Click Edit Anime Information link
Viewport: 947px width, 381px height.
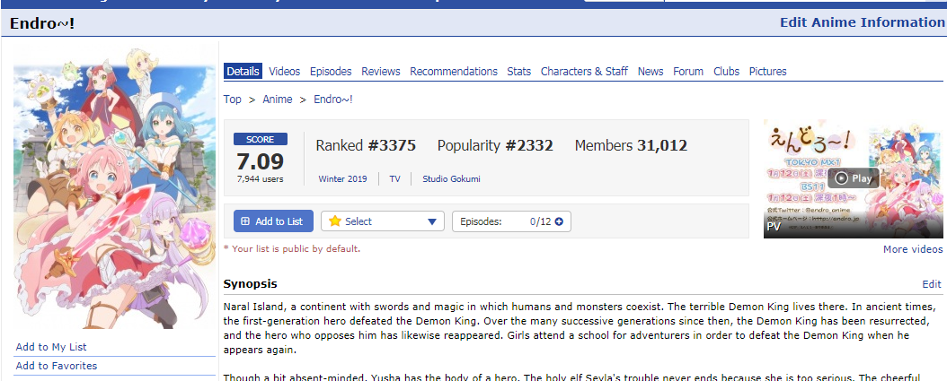862,22
